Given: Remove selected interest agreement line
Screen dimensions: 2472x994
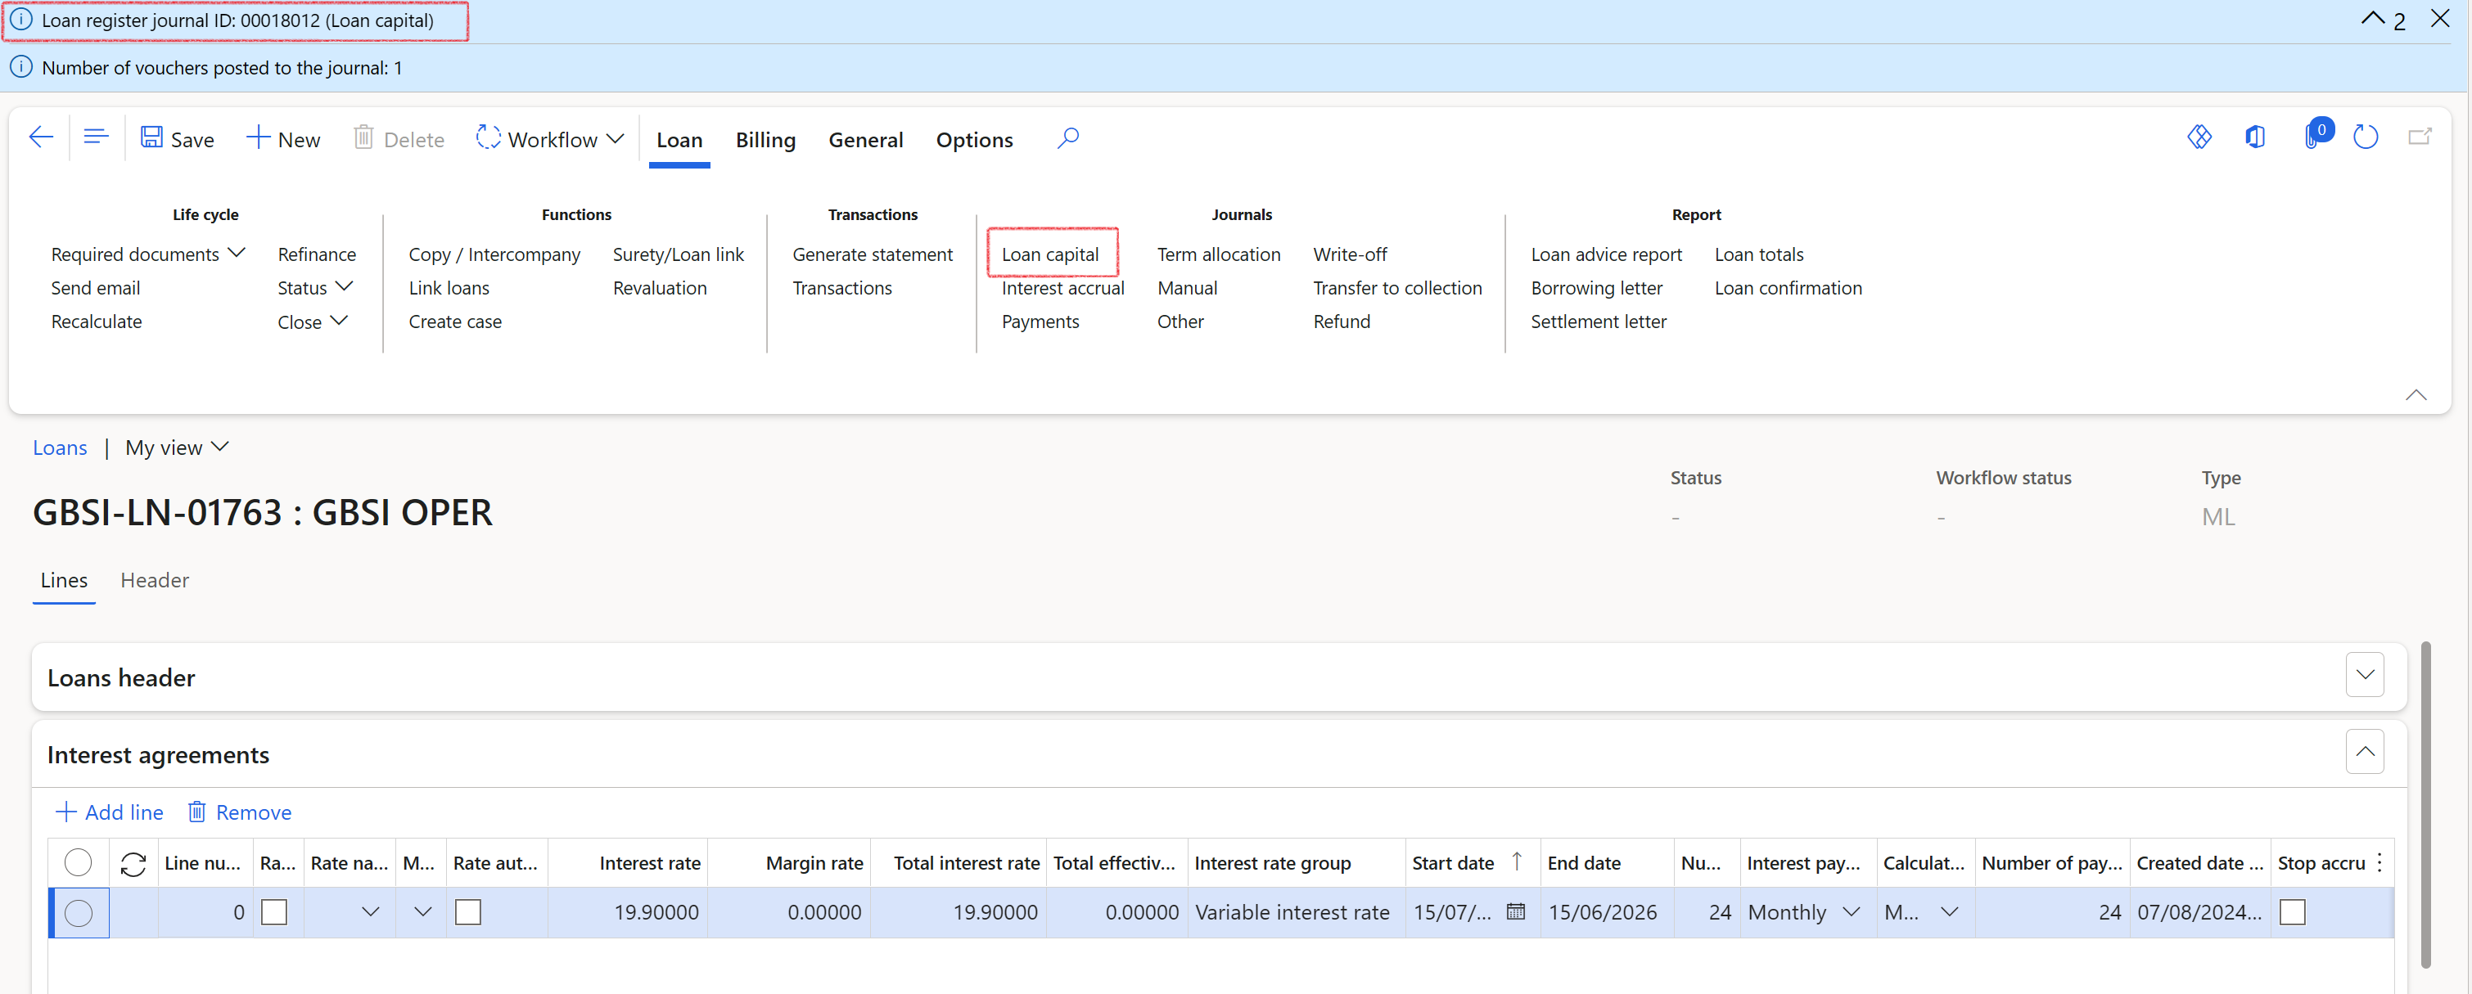Looking at the screenshot, I should (239, 812).
